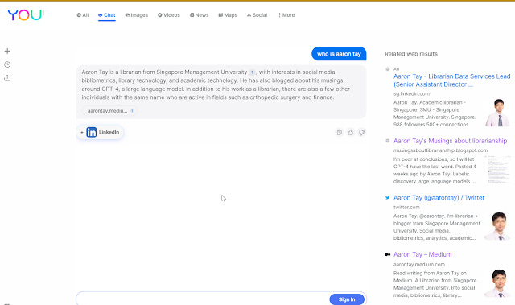Expand the More menu
The height and width of the screenshot is (305, 515).
click(x=286, y=15)
